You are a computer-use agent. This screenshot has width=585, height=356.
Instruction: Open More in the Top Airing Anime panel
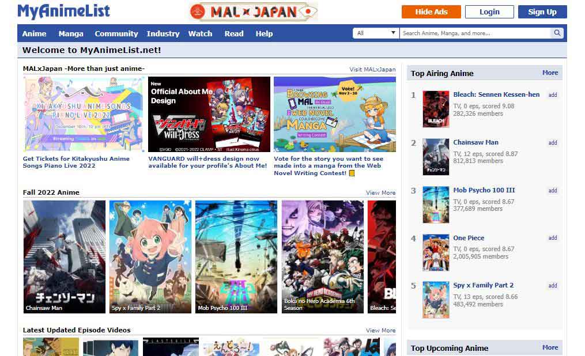coord(550,73)
